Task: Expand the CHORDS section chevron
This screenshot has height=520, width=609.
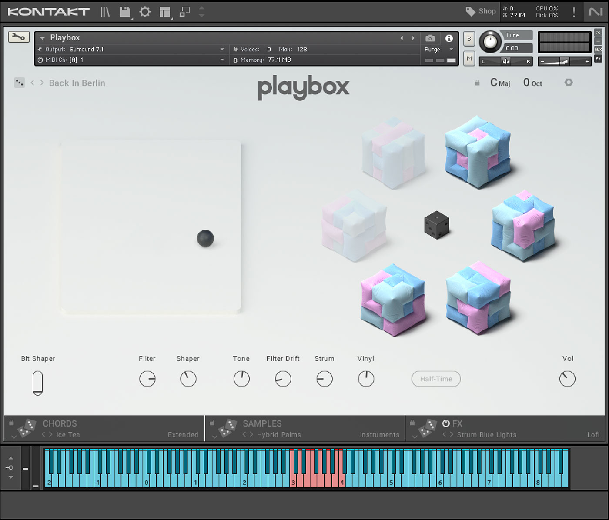Action: (13, 436)
